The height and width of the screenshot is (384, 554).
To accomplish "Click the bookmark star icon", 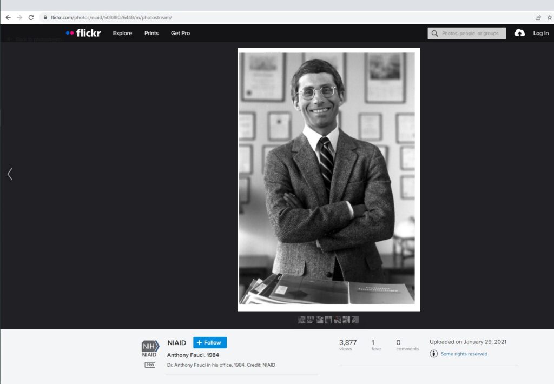I will coord(549,17).
